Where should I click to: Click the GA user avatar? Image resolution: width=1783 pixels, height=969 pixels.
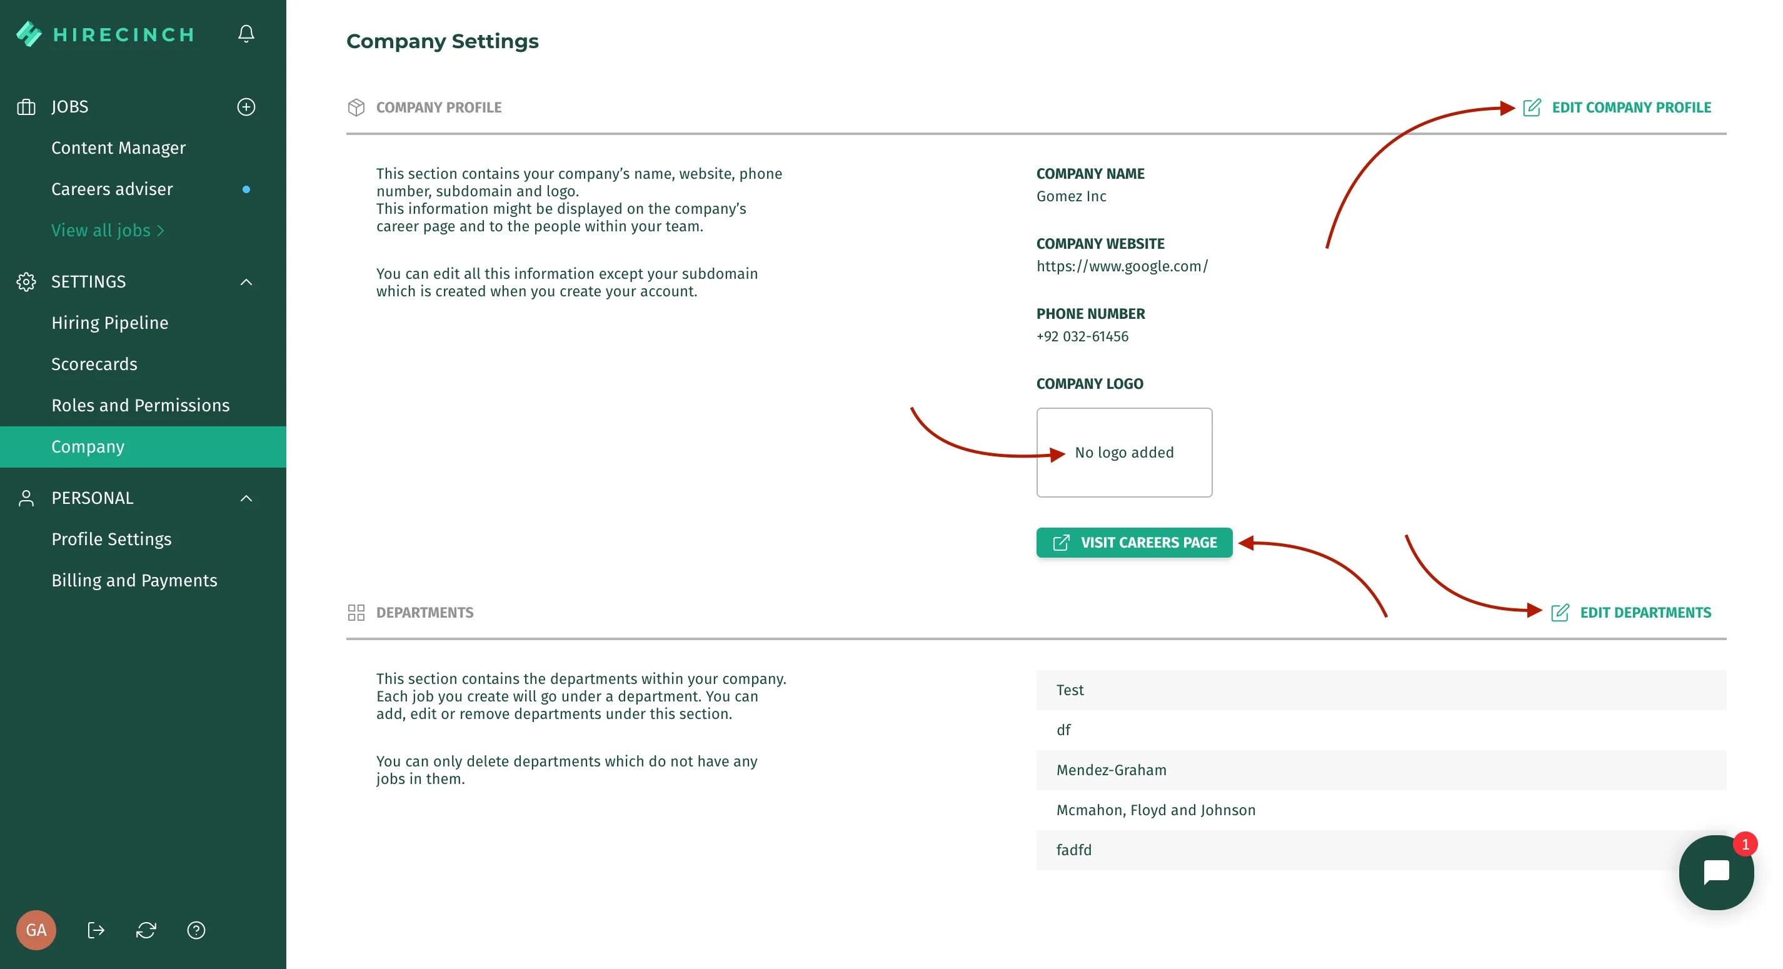(36, 930)
